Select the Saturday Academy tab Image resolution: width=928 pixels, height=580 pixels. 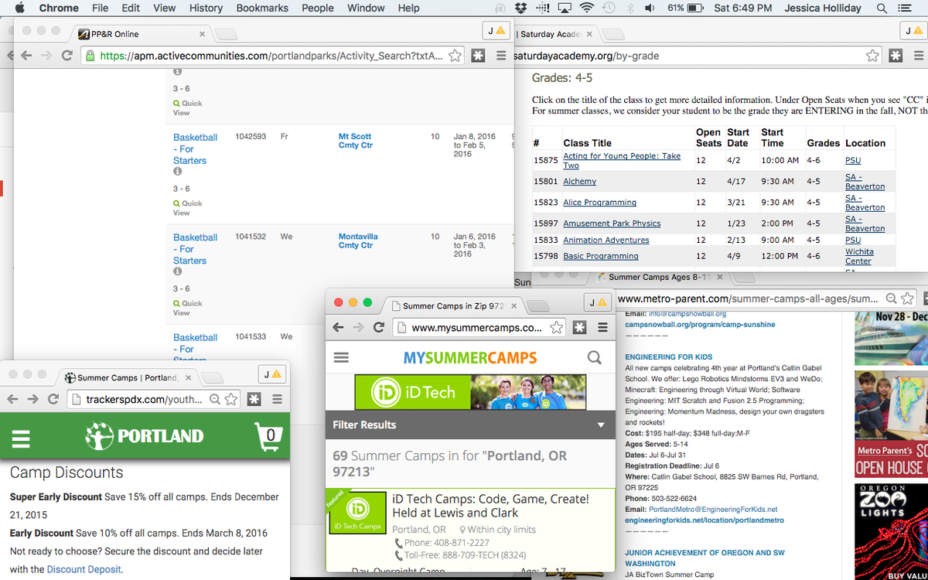point(555,34)
